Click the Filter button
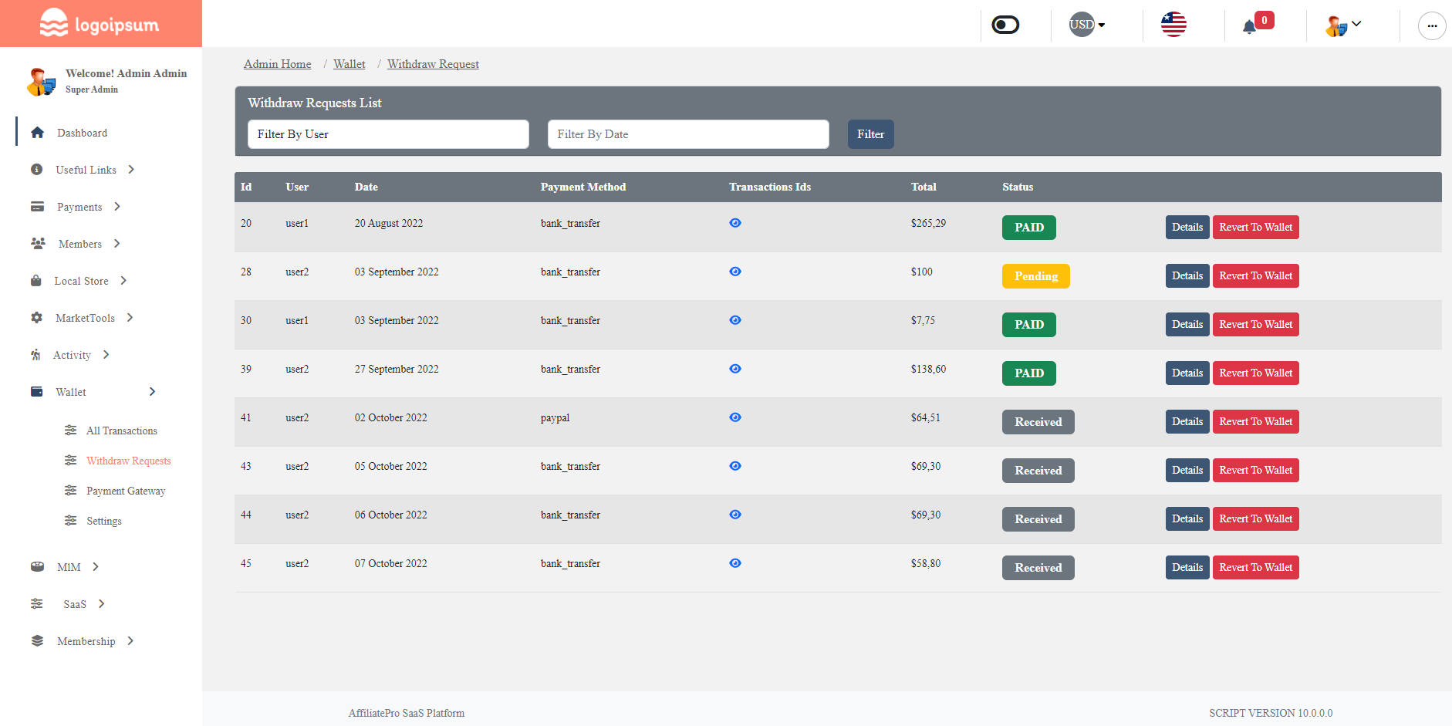Viewport: 1452px width, 726px height. pos(870,133)
